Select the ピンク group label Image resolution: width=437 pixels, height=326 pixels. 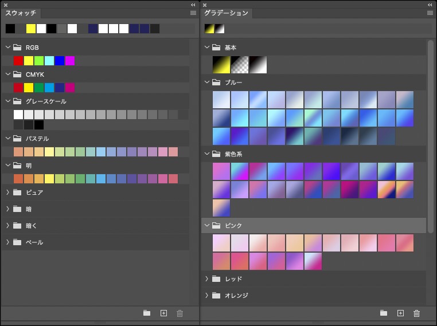pos(233,226)
